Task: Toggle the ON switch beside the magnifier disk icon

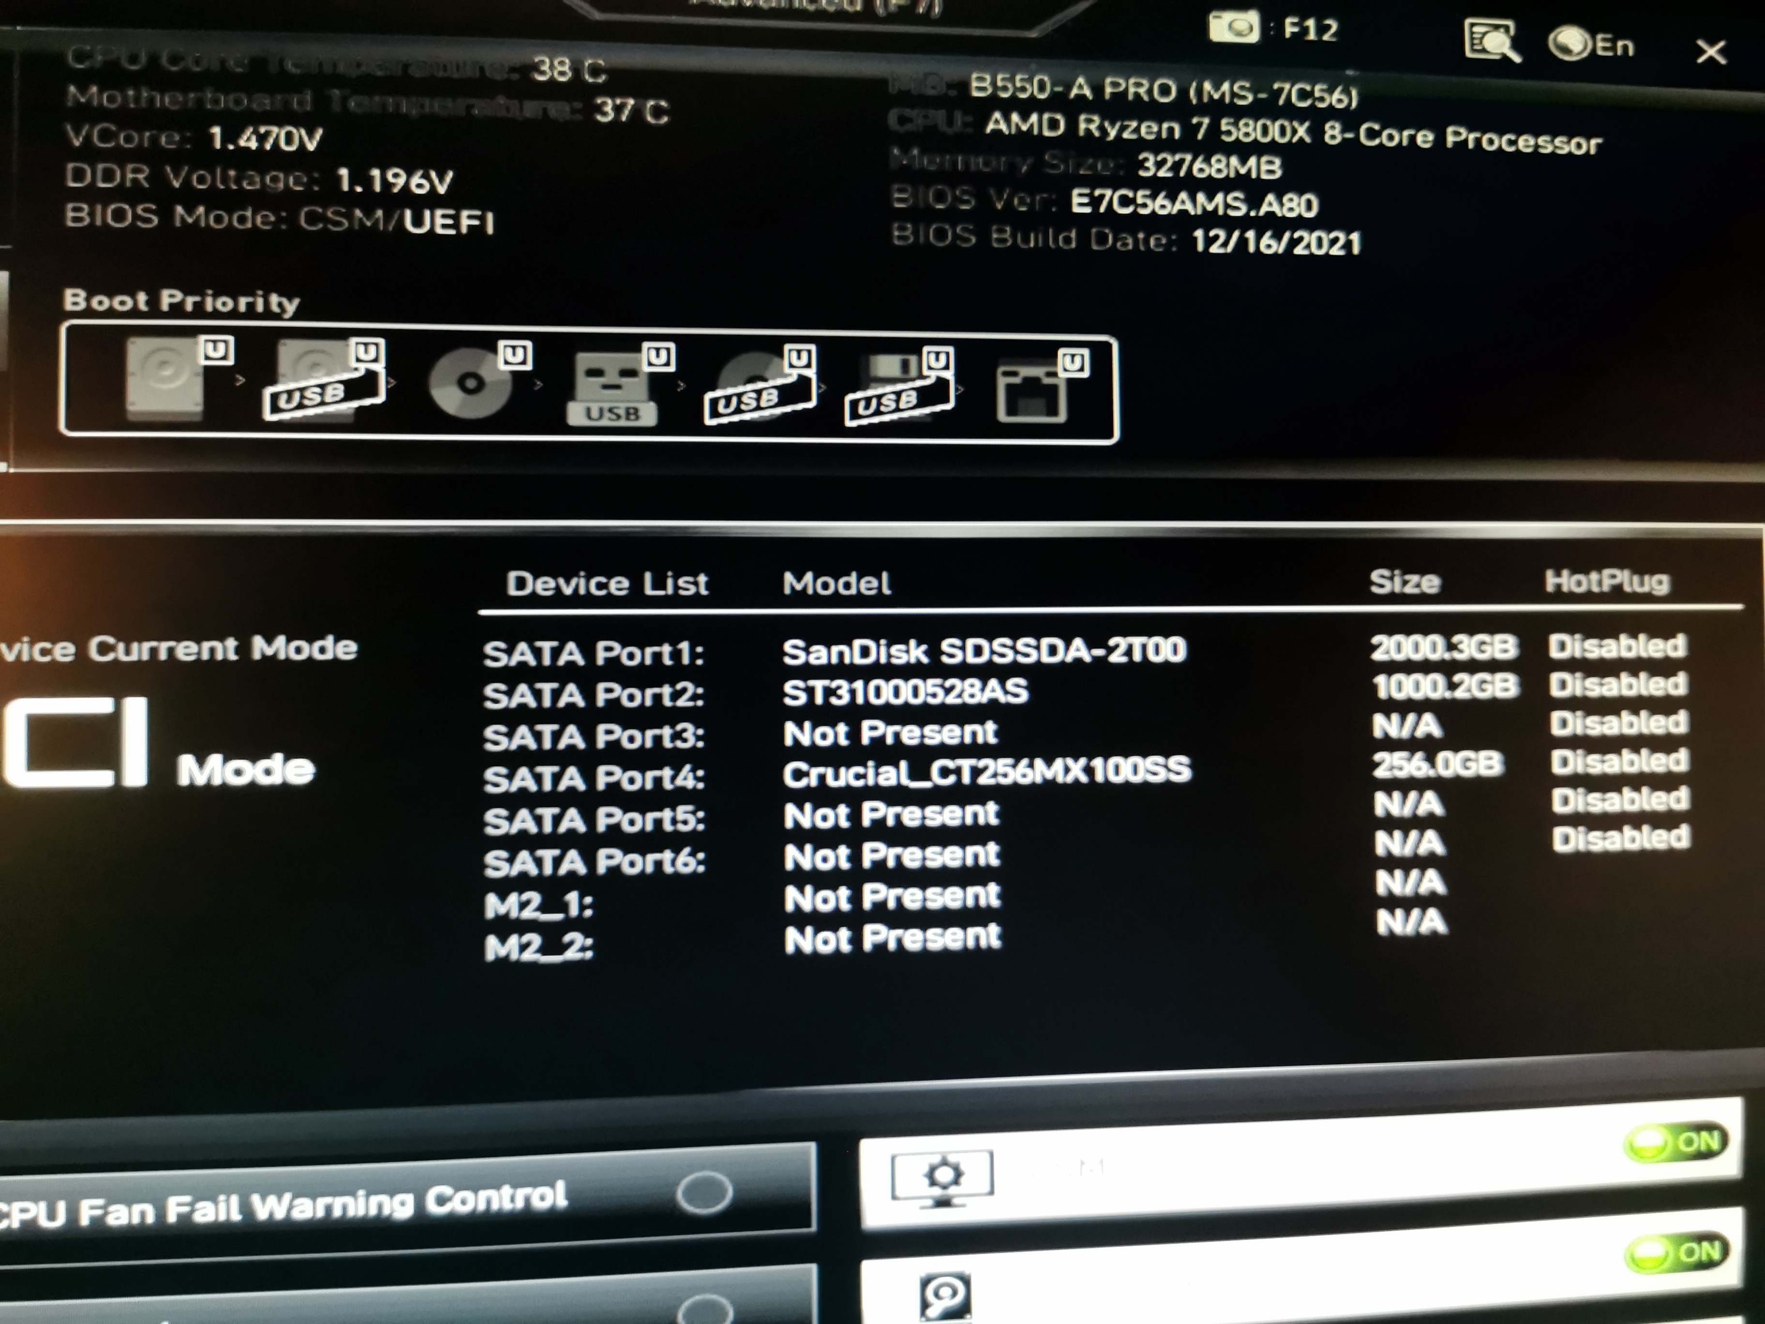Action: click(x=1677, y=1253)
